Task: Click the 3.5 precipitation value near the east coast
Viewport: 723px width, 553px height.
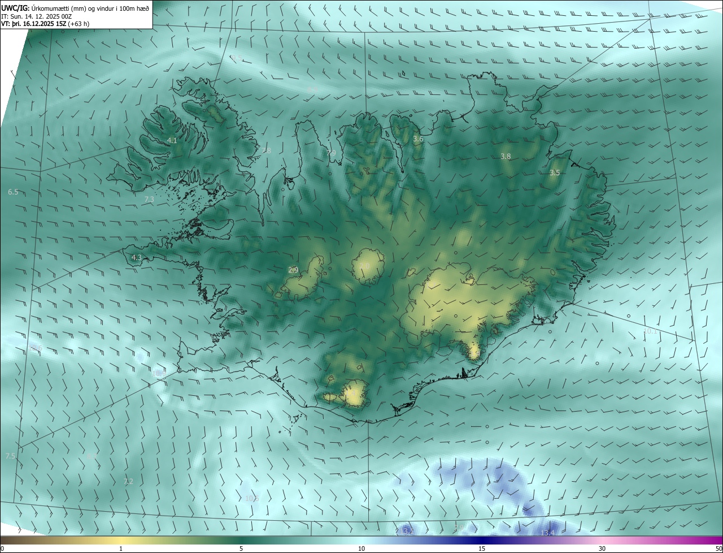Action: 555,172
